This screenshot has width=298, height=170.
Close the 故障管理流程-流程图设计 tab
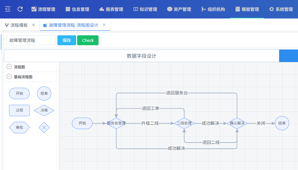pos(104,25)
